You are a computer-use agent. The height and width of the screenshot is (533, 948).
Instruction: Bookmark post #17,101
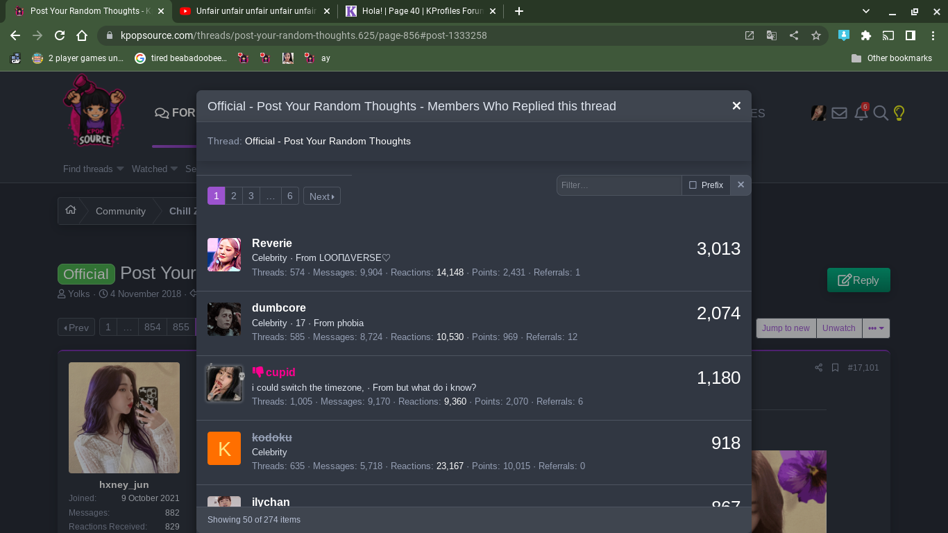point(835,368)
